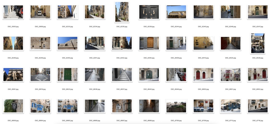
Task: Click the DSC_6247.jpg filename text
Action: (x=258, y=27)
